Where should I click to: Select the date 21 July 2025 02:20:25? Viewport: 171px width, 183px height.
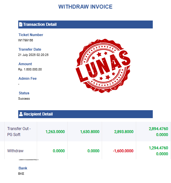tap(33, 55)
